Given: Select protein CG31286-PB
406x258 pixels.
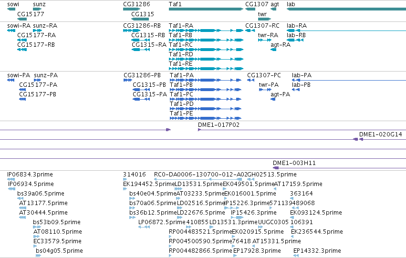Looking at the screenshot, I should (142, 75).
